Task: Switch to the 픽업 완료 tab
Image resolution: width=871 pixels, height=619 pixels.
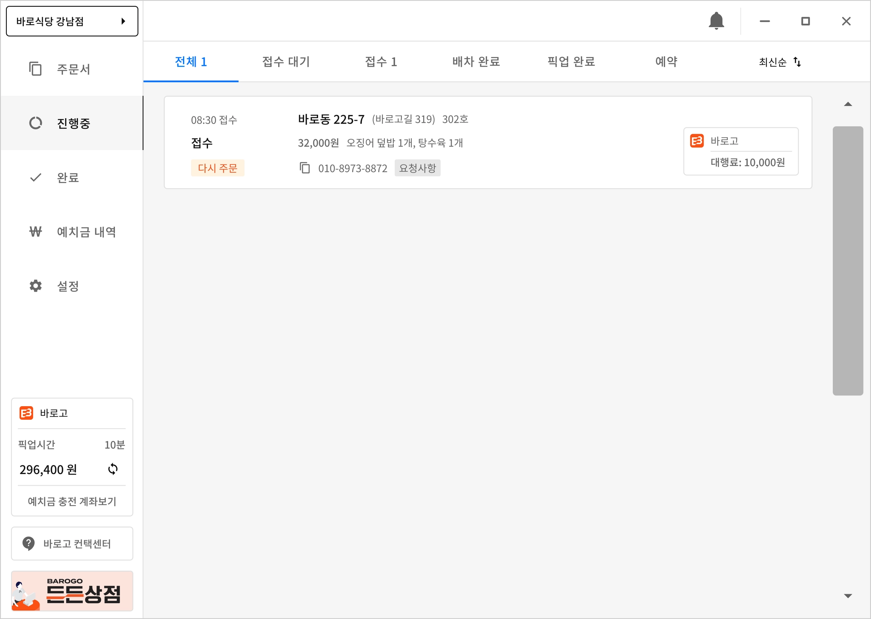Action: click(571, 62)
